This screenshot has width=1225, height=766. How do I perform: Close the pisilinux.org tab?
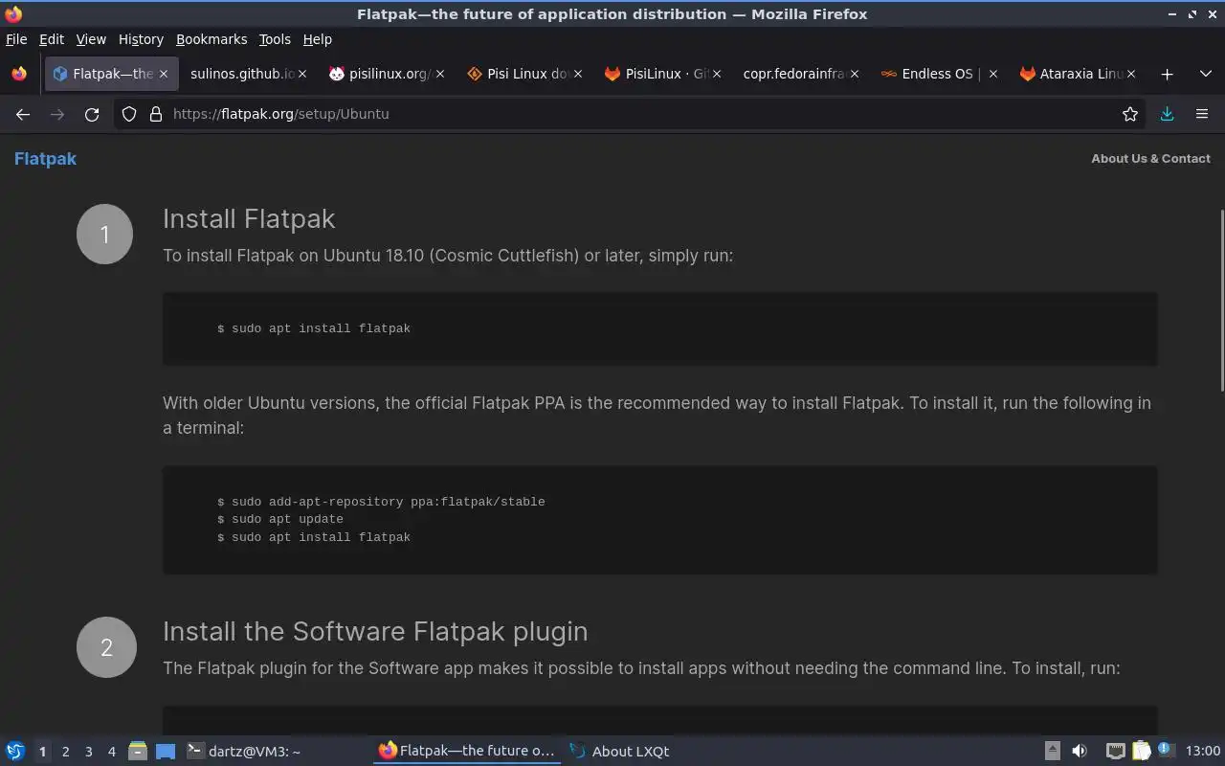(440, 74)
